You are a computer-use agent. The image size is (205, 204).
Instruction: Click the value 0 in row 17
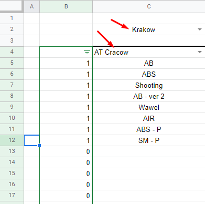88,196
